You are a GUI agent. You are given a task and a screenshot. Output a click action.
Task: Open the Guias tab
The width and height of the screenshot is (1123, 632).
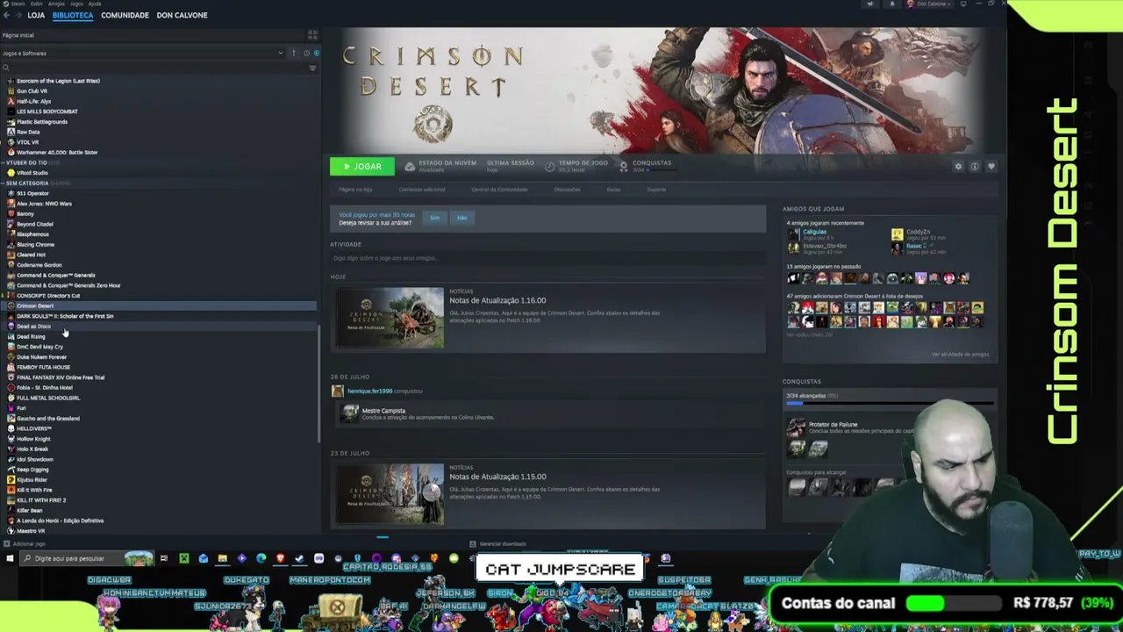pyautogui.click(x=613, y=190)
